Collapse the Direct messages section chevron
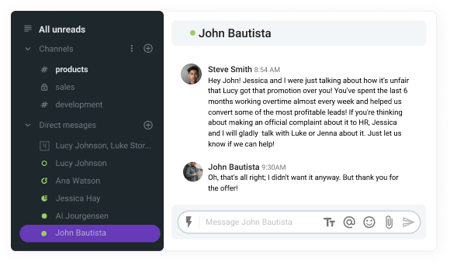 tap(28, 125)
